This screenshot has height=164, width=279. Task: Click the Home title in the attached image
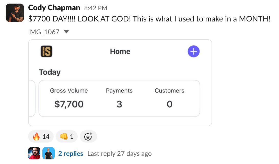tap(120, 51)
